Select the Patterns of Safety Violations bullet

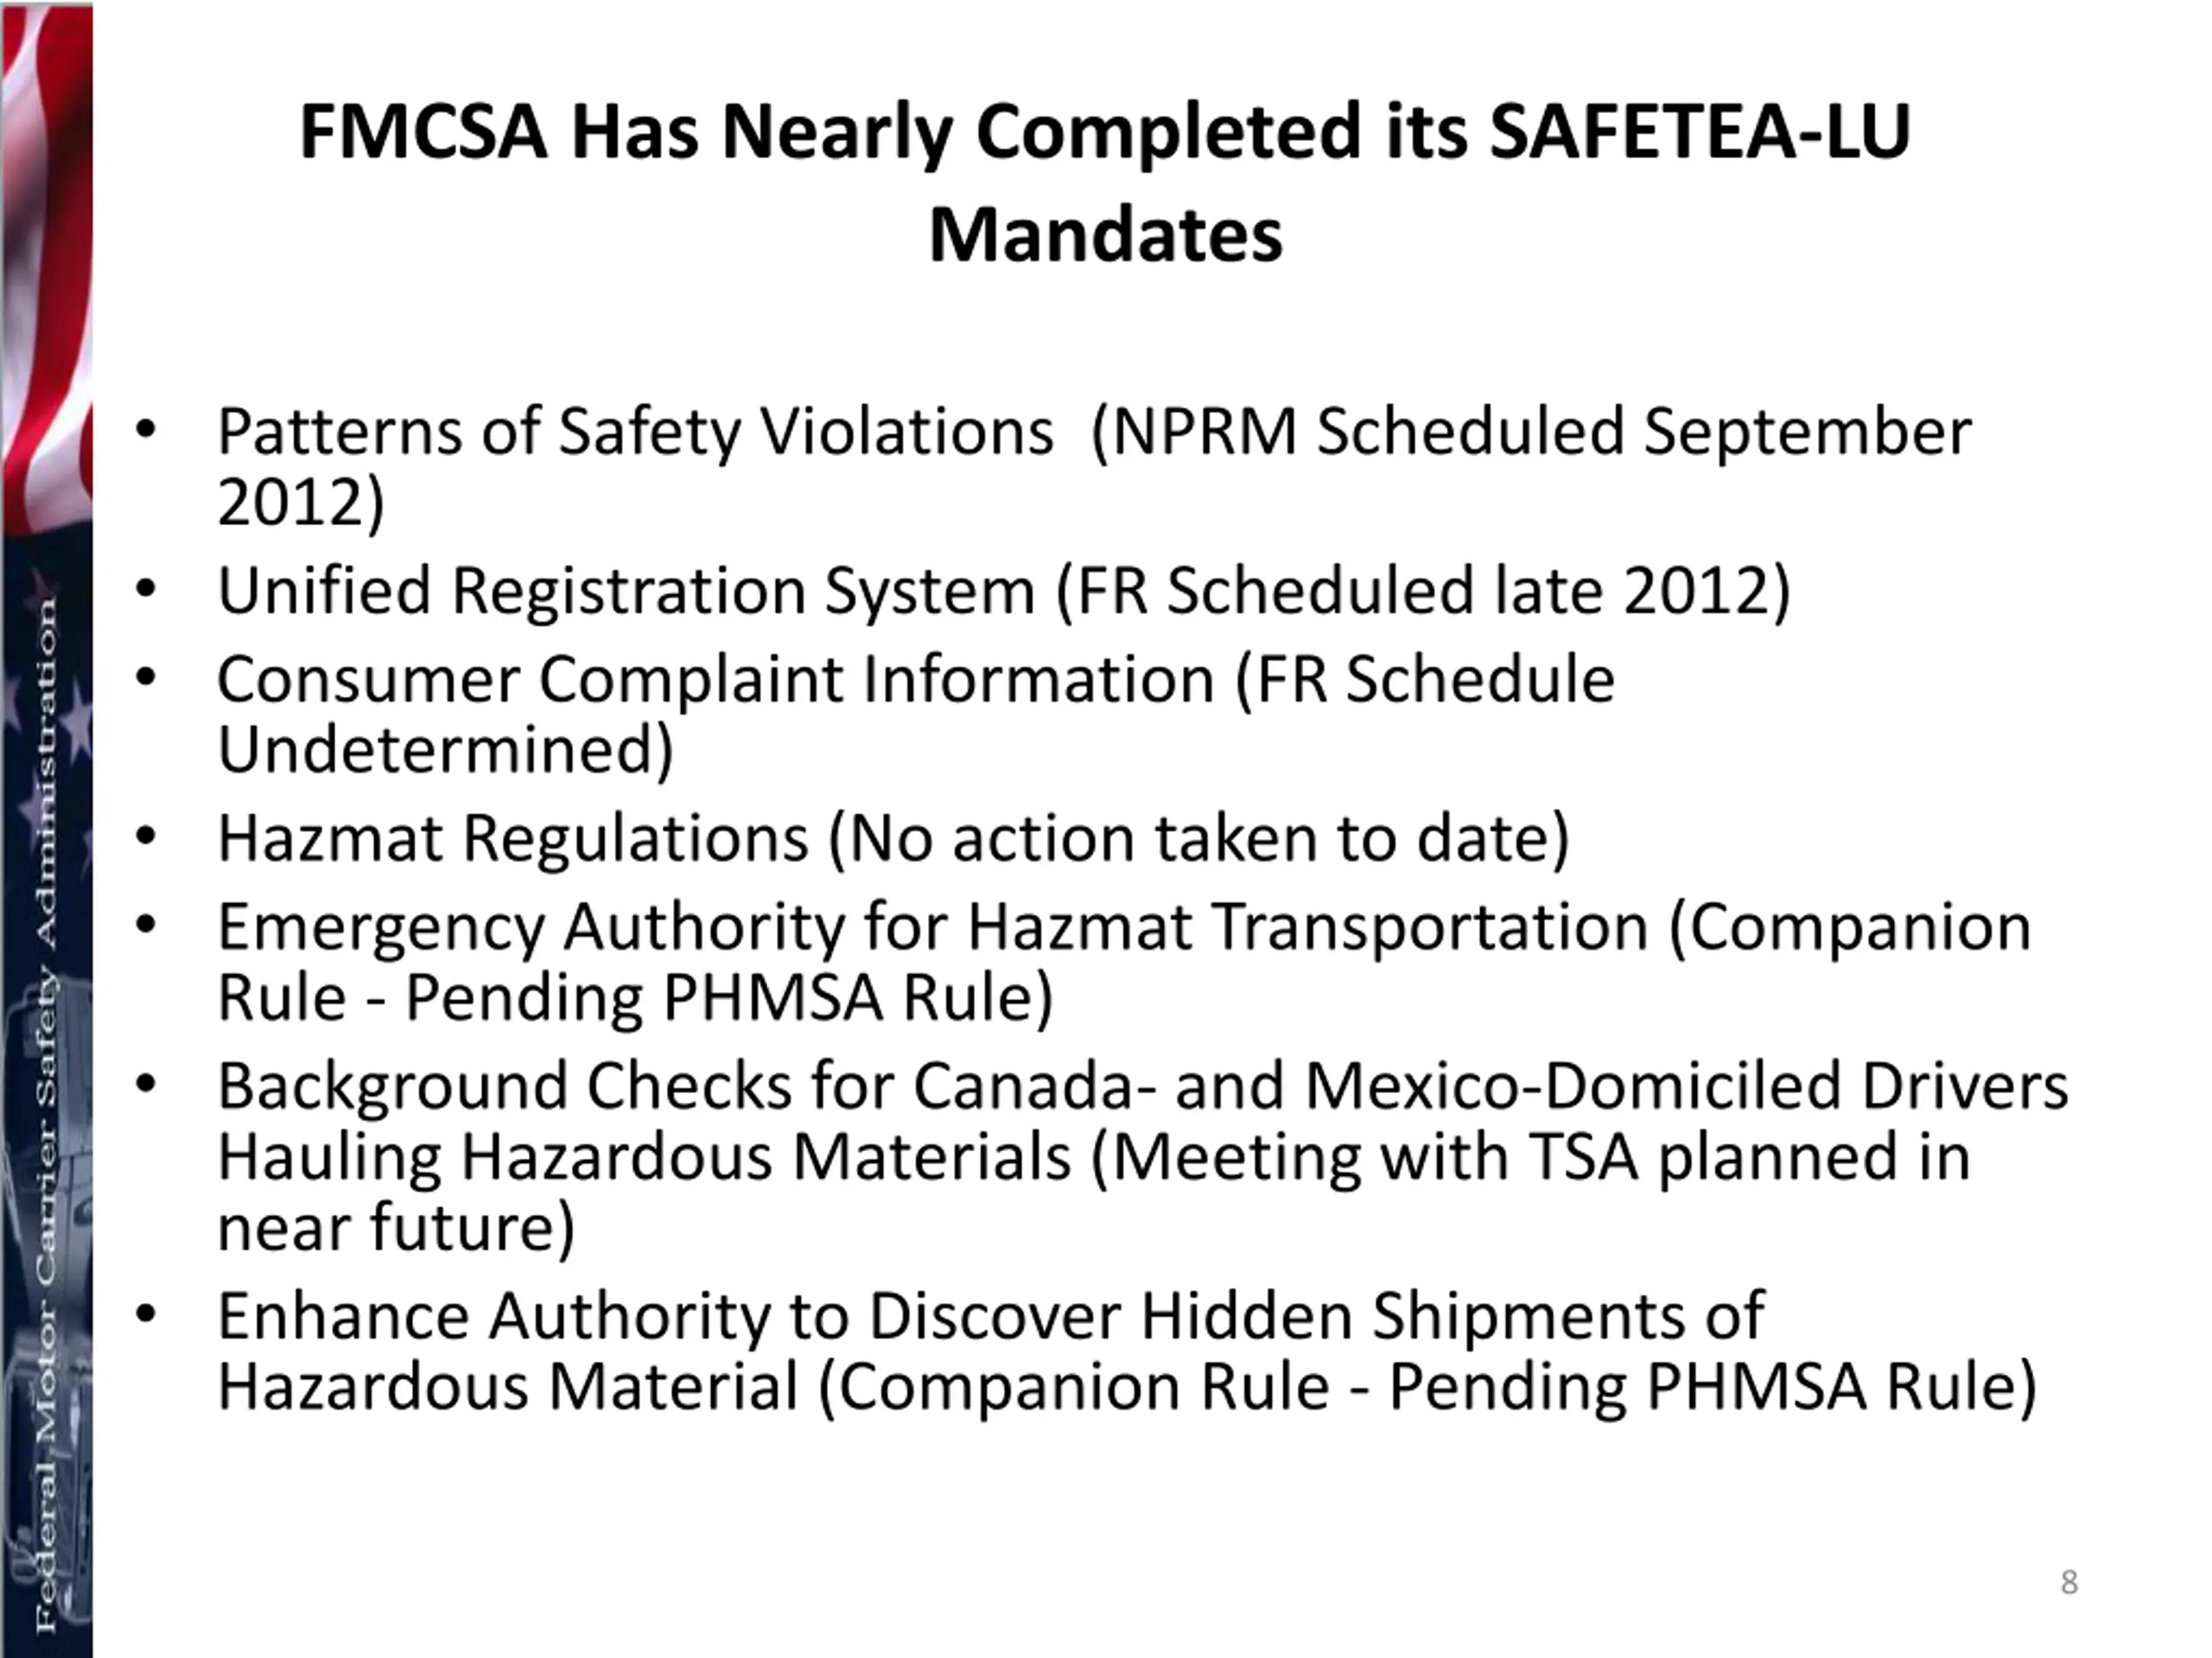click(x=1094, y=465)
